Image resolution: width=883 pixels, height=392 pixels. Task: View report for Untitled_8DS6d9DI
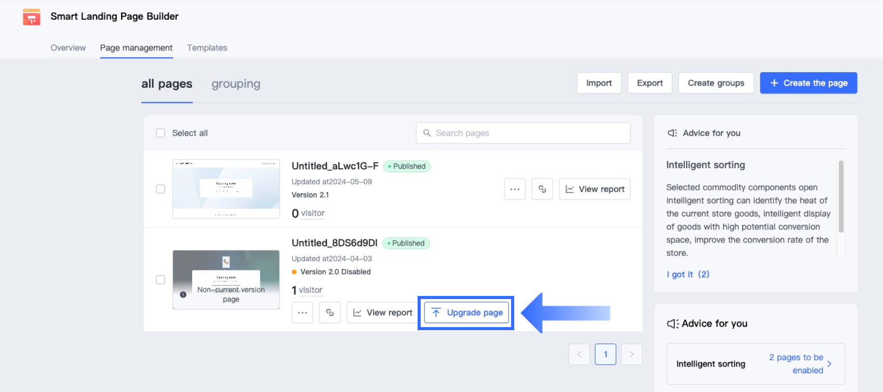pos(383,313)
